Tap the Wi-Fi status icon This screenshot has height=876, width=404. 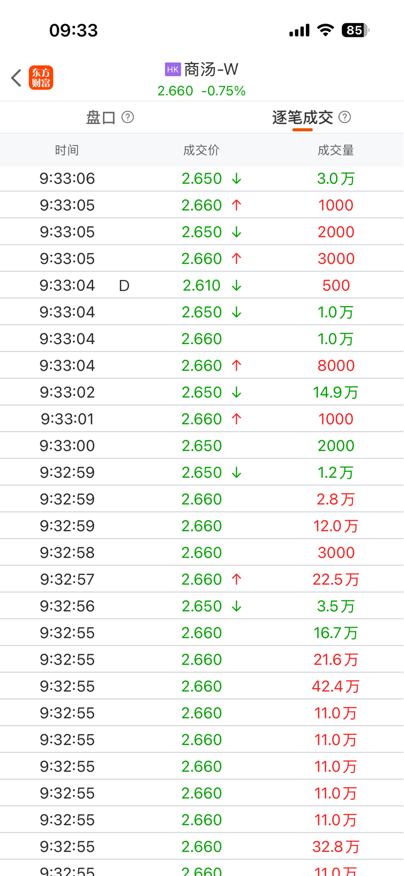coord(326,31)
